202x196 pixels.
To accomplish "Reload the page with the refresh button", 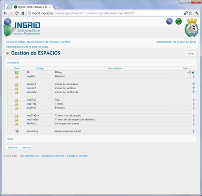I will click(17, 13).
